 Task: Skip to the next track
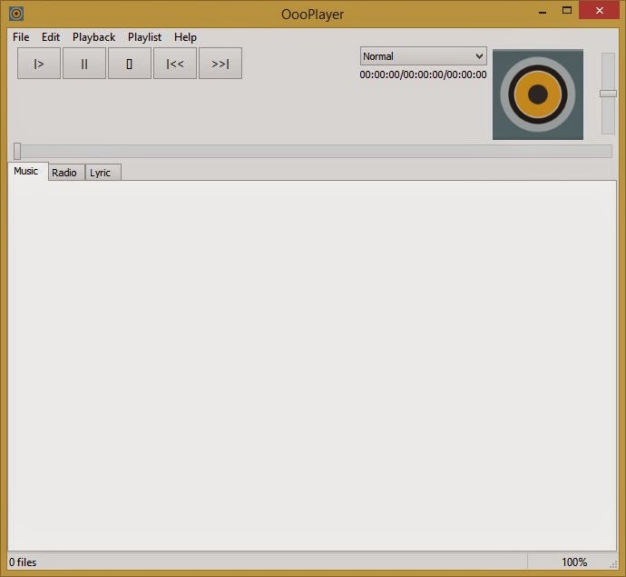pos(220,64)
